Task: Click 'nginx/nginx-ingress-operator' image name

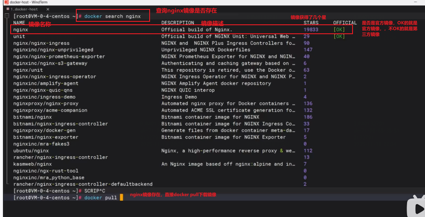Action: (x=55, y=76)
